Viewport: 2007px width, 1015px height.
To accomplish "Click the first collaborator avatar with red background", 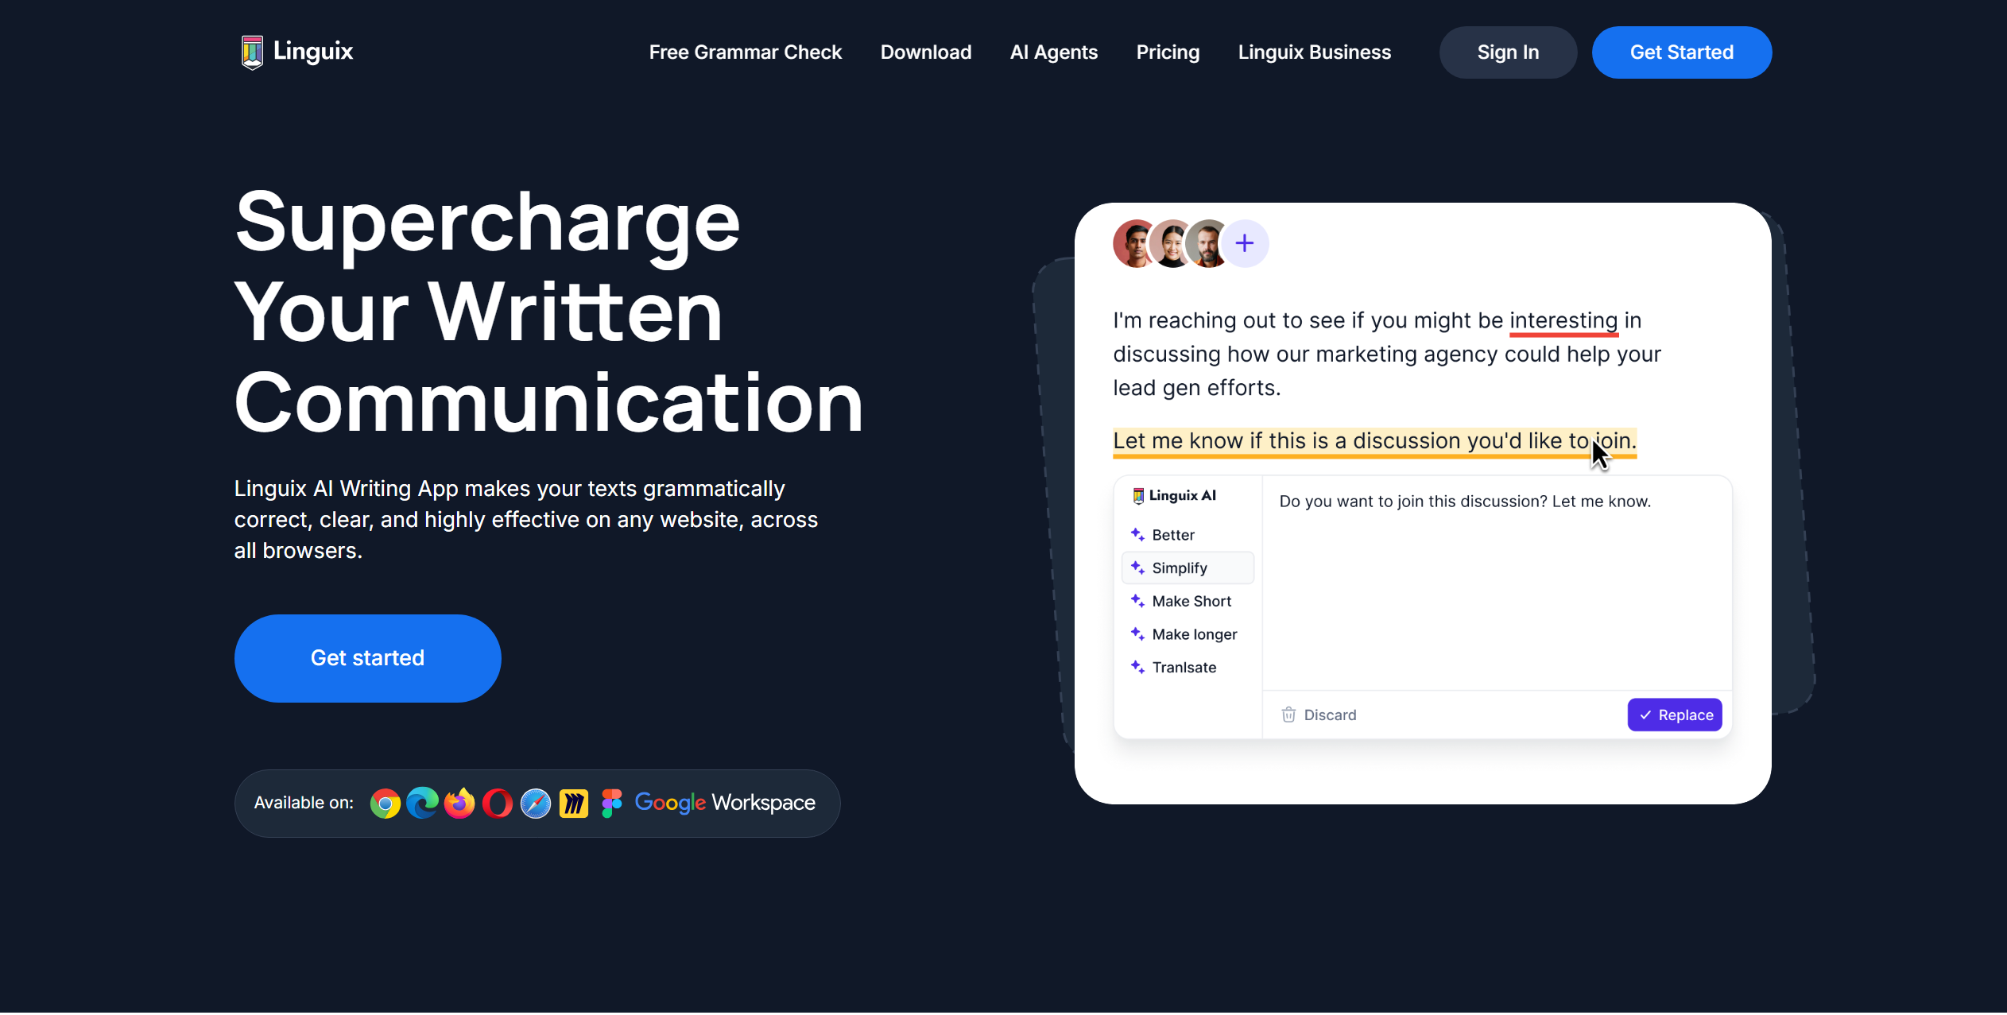I will tap(1134, 243).
